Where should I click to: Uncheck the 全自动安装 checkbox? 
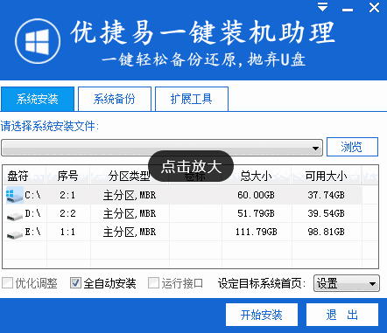click(x=75, y=283)
